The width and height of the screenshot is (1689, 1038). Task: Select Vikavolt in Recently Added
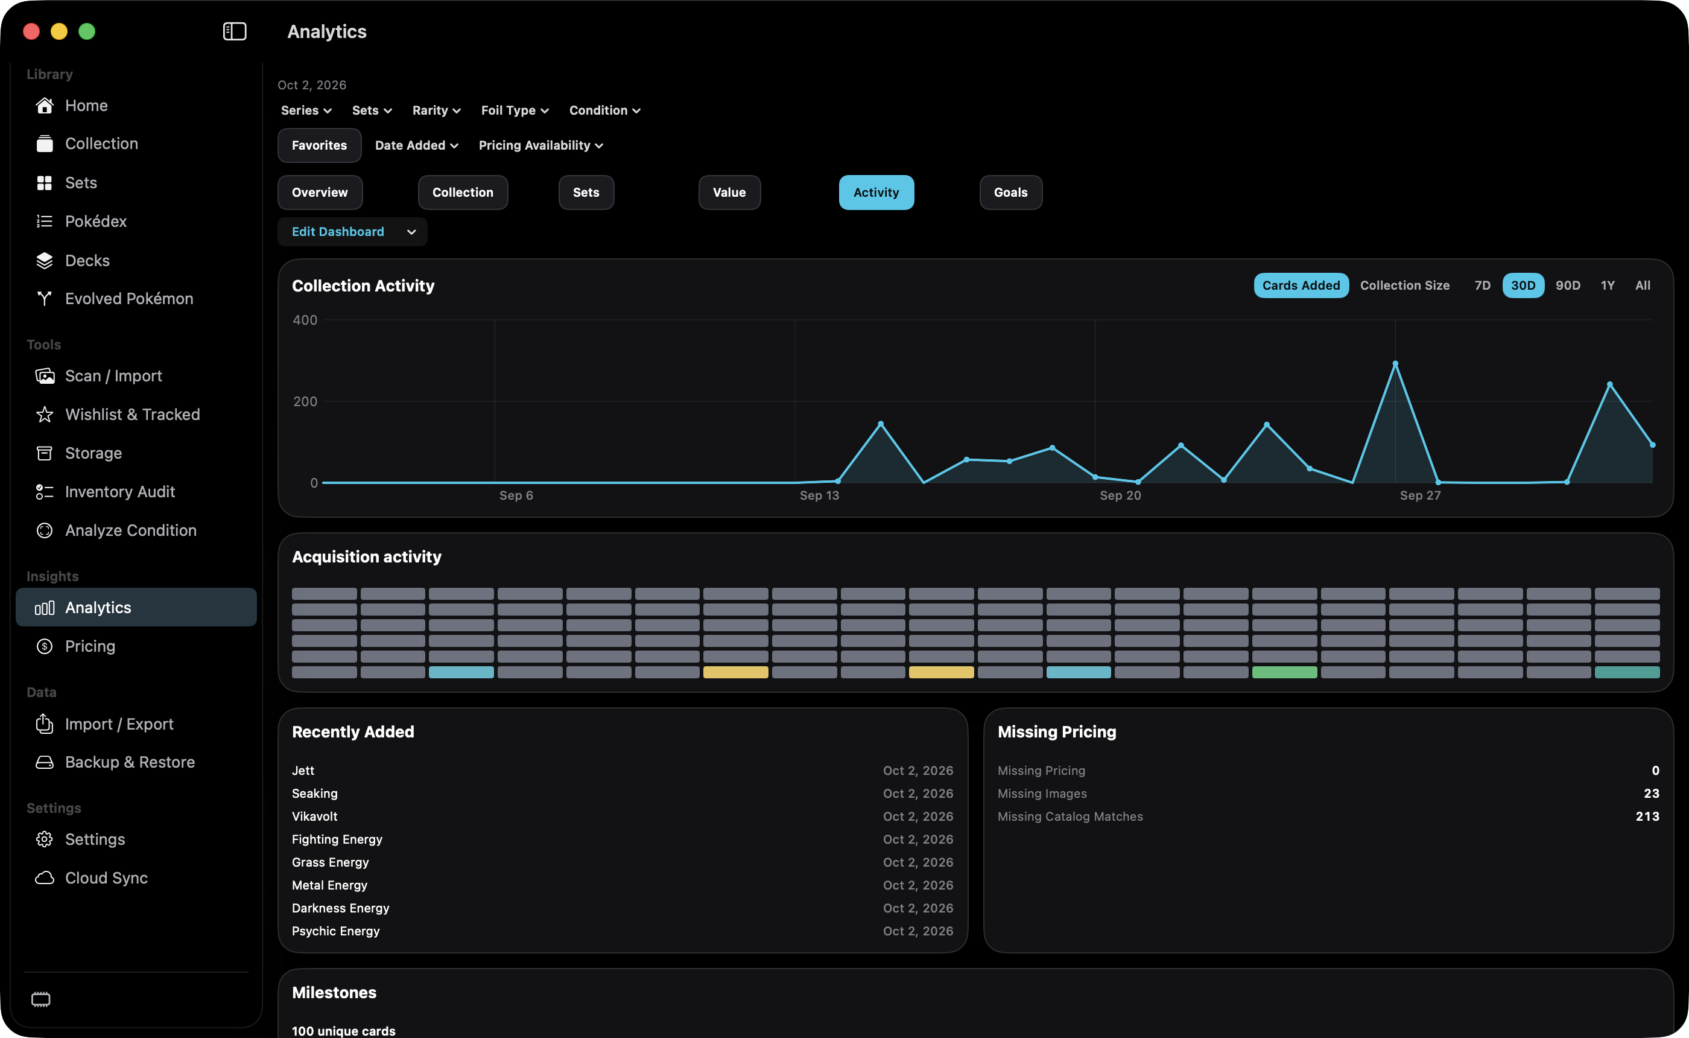[623, 817]
